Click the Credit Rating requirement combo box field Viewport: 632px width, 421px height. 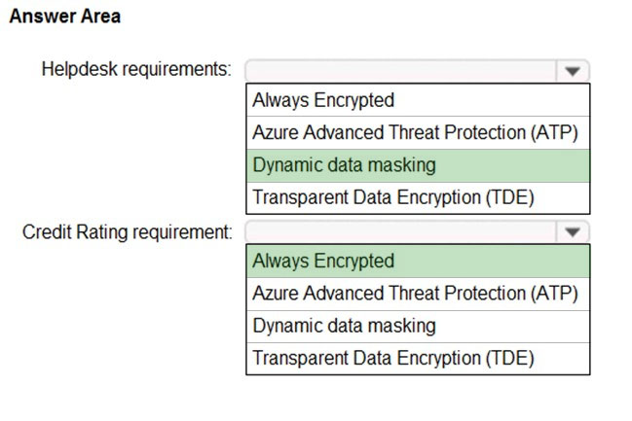(417, 231)
